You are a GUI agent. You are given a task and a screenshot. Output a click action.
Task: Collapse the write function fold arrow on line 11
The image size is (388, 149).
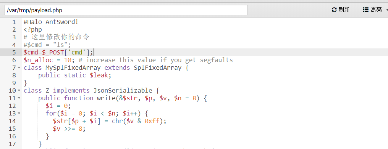point(19,98)
